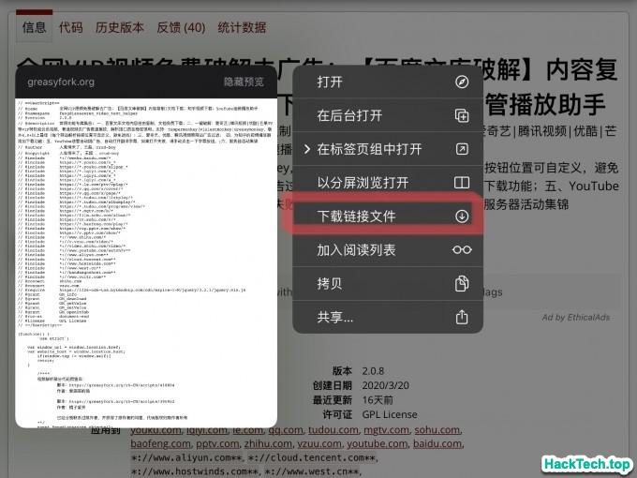Open link via compass icon

(462, 82)
